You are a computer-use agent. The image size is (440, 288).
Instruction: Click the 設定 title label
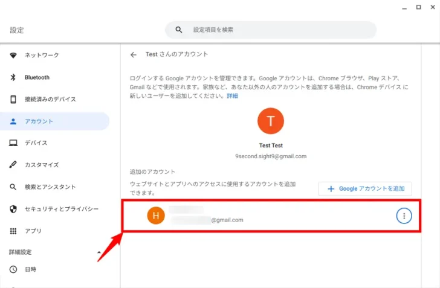17,30
